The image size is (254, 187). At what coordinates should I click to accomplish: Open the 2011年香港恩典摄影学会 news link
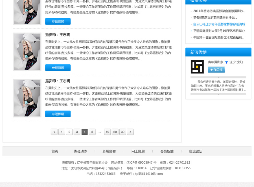[x=219, y=11]
